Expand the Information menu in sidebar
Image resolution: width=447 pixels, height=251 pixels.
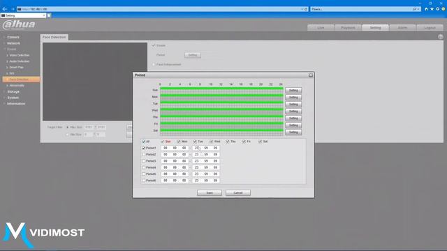tap(16, 104)
